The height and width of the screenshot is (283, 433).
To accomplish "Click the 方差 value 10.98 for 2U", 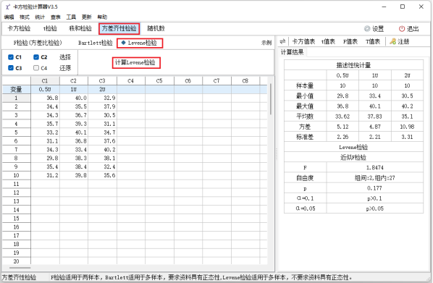I will coord(407,127).
